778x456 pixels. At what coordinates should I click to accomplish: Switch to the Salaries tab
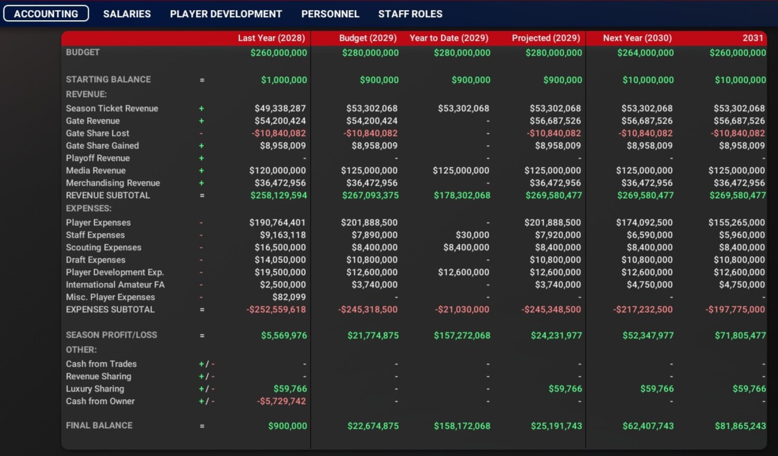click(x=127, y=14)
